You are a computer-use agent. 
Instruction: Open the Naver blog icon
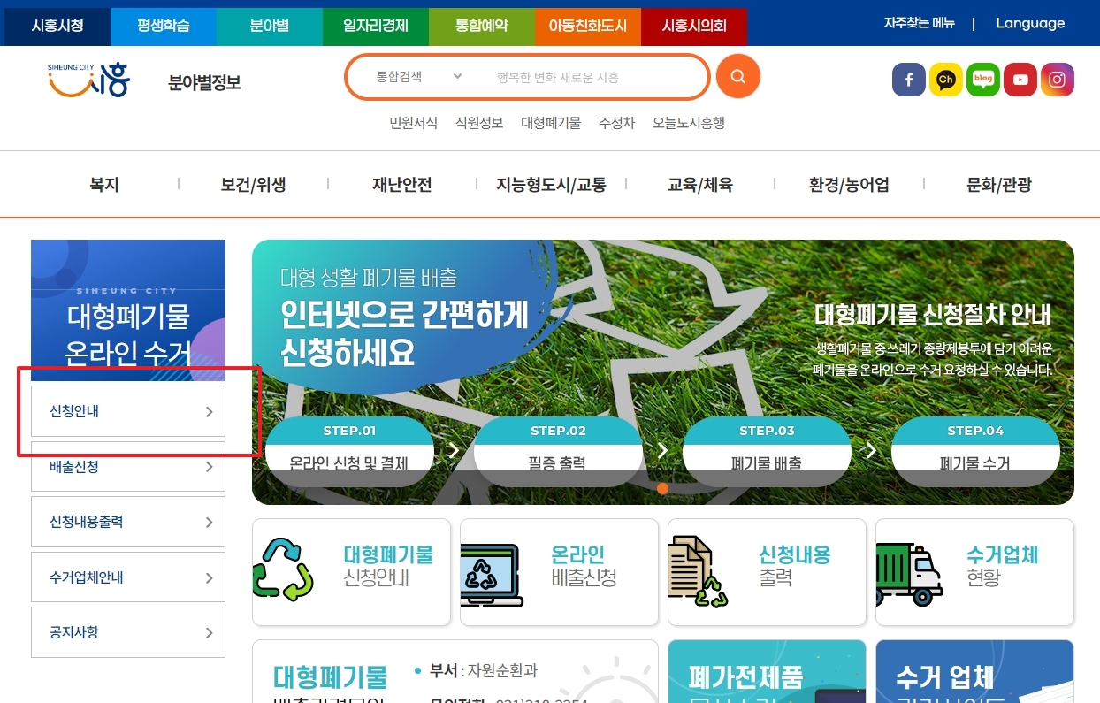coord(982,80)
